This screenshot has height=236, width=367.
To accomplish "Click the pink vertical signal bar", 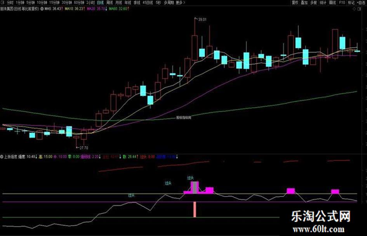I will tap(195, 210).
